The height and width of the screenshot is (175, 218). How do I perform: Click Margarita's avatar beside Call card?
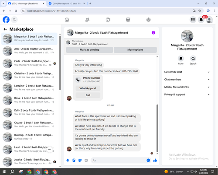69,98
